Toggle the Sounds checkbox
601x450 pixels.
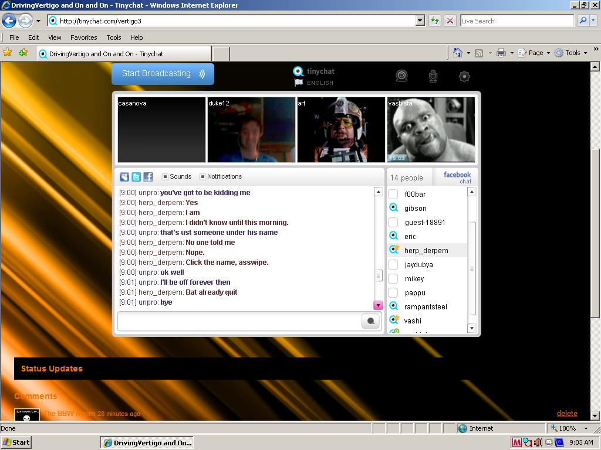[165, 176]
